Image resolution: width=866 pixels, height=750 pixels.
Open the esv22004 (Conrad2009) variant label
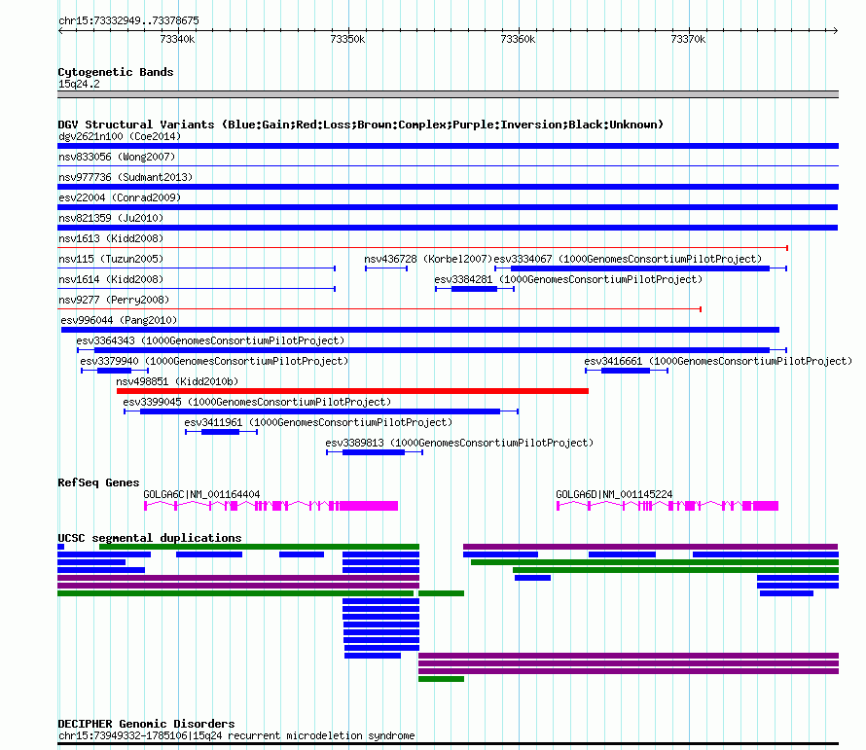(x=120, y=197)
